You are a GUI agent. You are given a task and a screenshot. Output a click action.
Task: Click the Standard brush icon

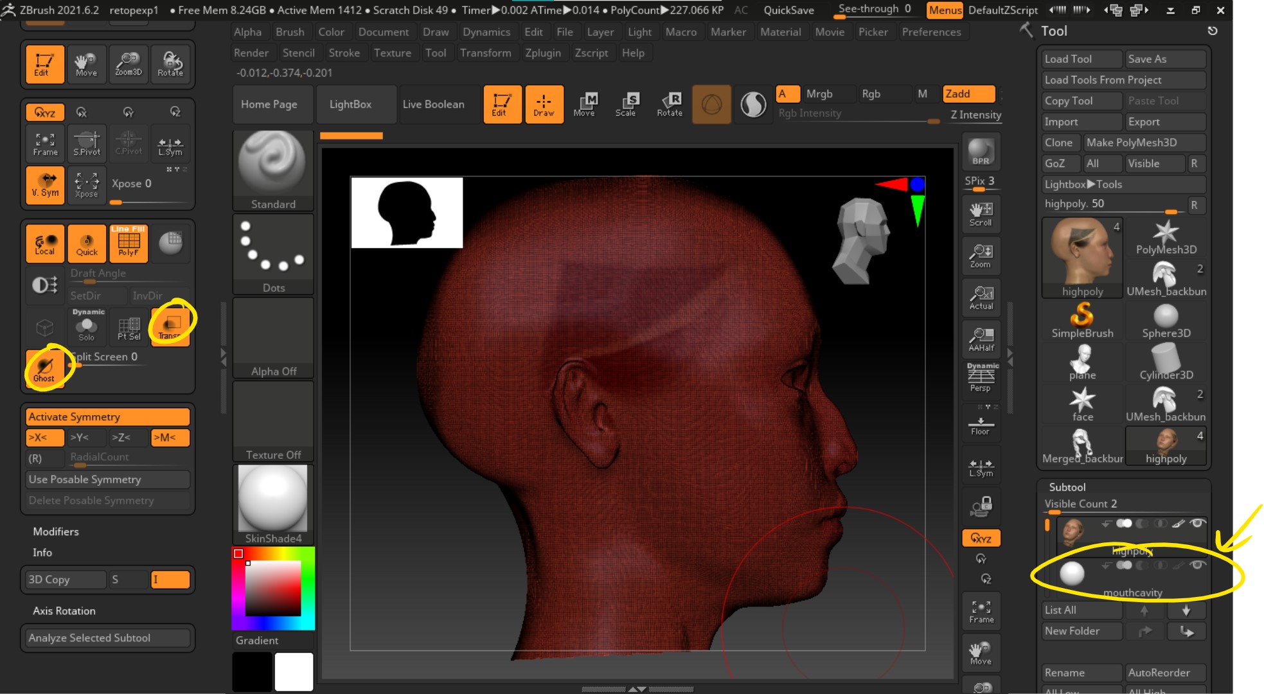(x=272, y=168)
